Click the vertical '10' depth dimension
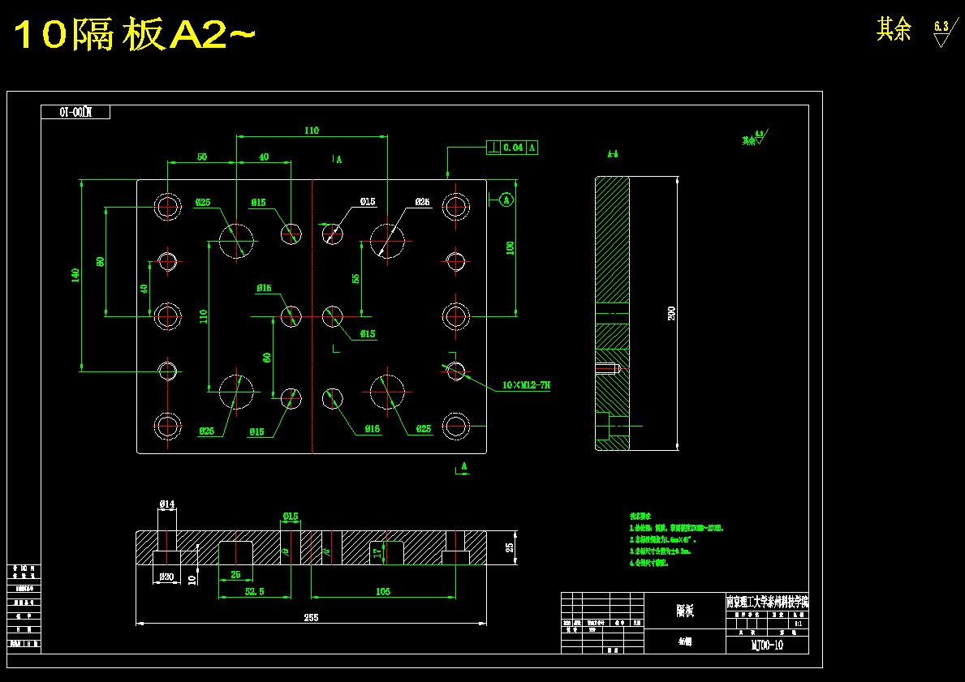The image size is (965, 682). tap(192, 579)
